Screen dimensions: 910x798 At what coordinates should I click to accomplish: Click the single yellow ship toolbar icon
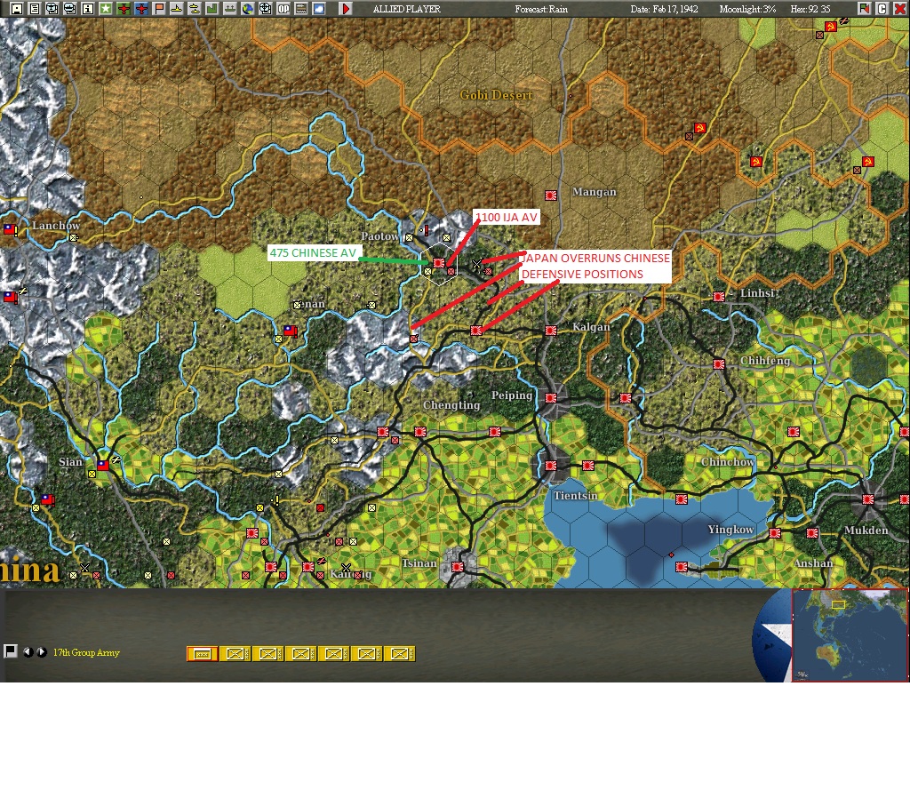click(x=177, y=9)
